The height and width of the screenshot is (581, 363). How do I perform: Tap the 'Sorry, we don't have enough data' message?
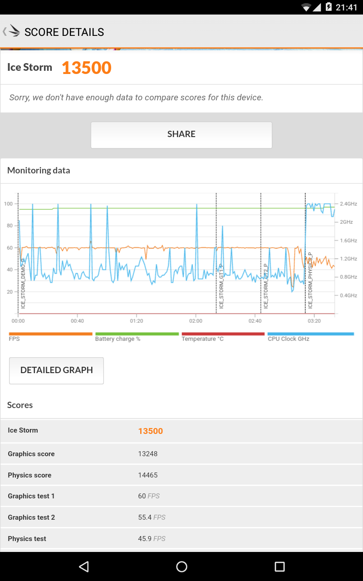click(136, 97)
